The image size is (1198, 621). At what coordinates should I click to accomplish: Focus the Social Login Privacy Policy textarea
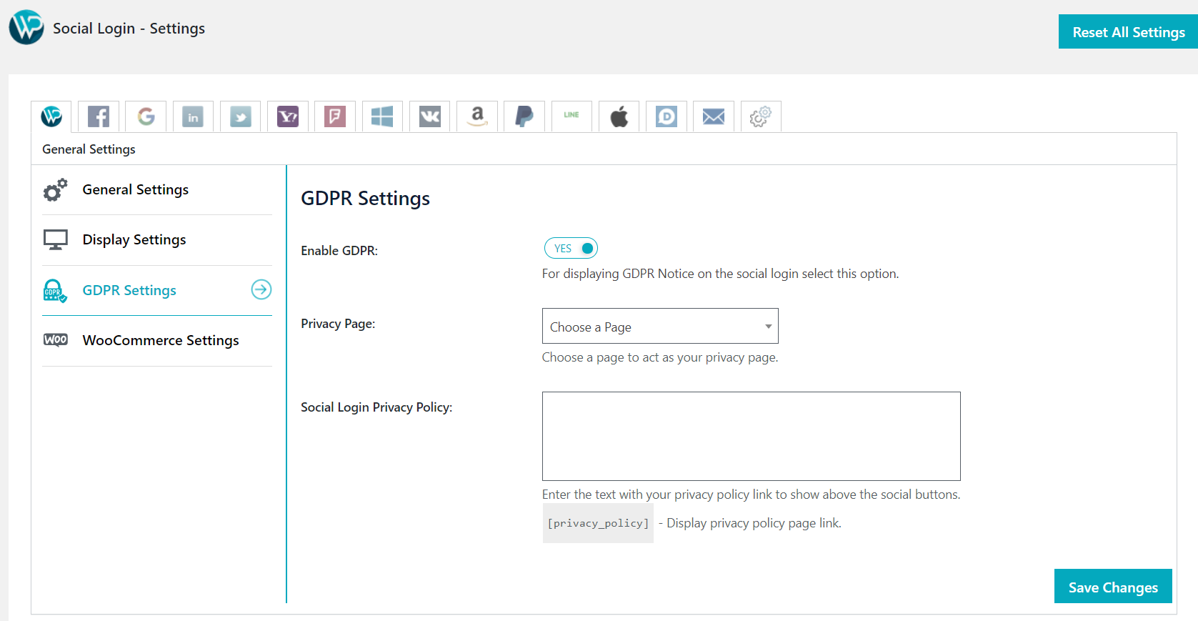(x=751, y=436)
